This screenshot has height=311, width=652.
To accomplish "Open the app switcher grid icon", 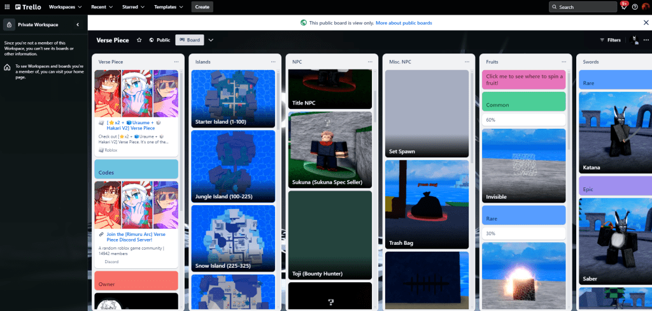I will 7,6.
